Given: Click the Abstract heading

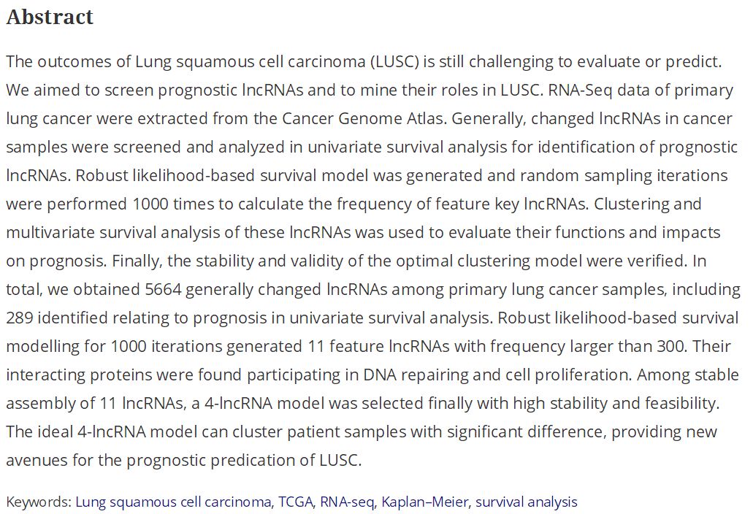Looking at the screenshot, I should click(x=50, y=18).
